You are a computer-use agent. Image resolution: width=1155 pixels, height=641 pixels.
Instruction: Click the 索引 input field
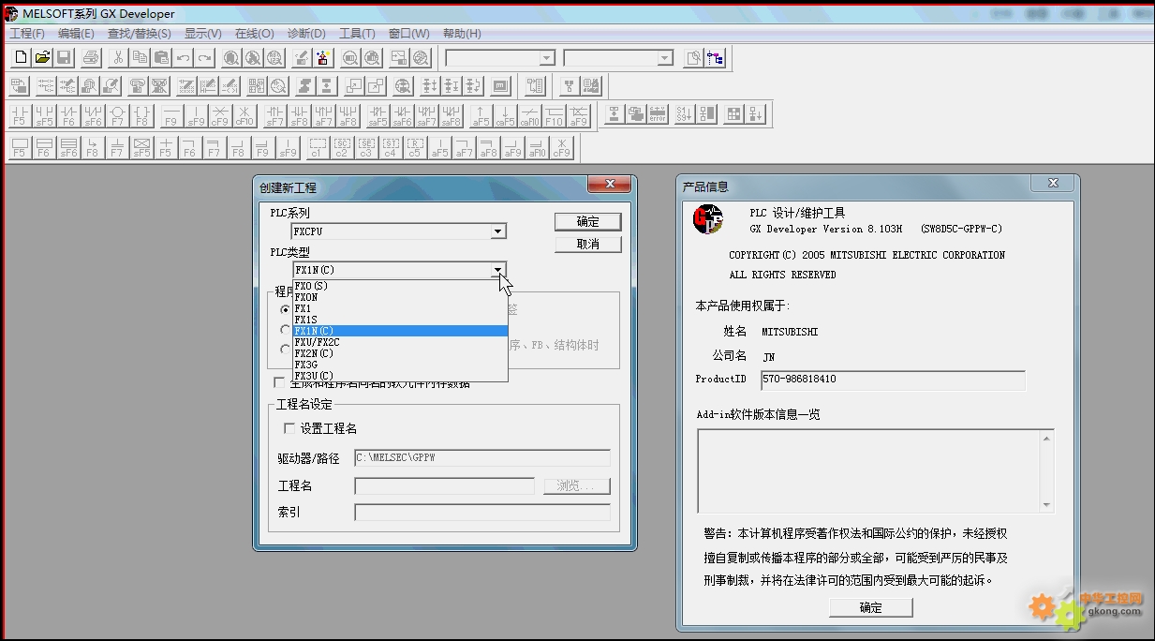pos(482,513)
